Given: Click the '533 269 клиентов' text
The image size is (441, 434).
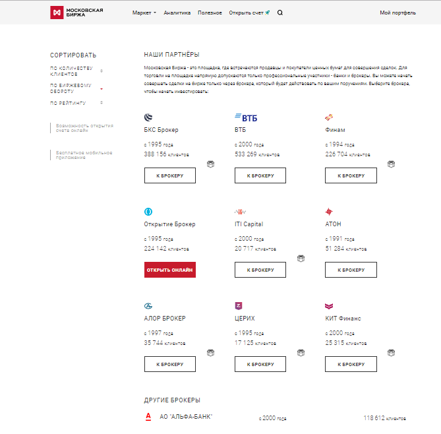Looking at the screenshot, I should 257,154.
